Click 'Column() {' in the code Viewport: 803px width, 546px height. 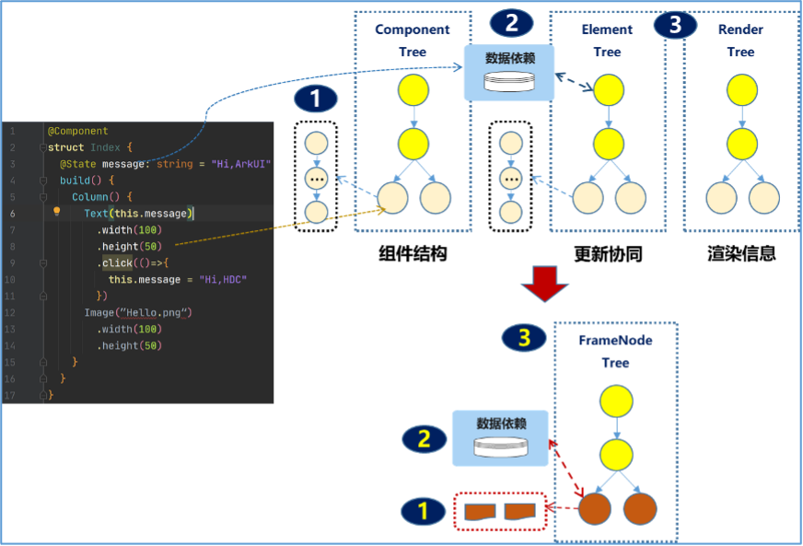pyautogui.click(x=102, y=197)
